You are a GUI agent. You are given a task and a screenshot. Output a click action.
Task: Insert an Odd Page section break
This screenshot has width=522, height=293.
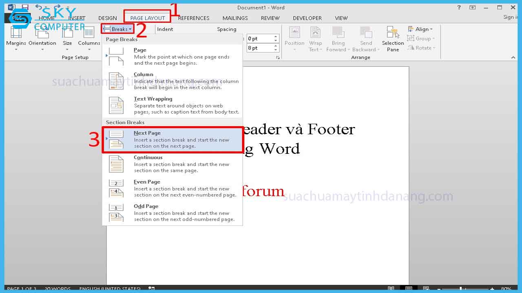click(172, 213)
